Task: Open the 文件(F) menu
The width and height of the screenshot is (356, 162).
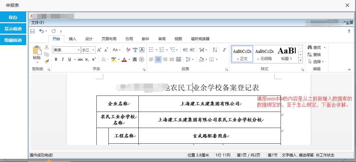Action: tap(38, 23)
